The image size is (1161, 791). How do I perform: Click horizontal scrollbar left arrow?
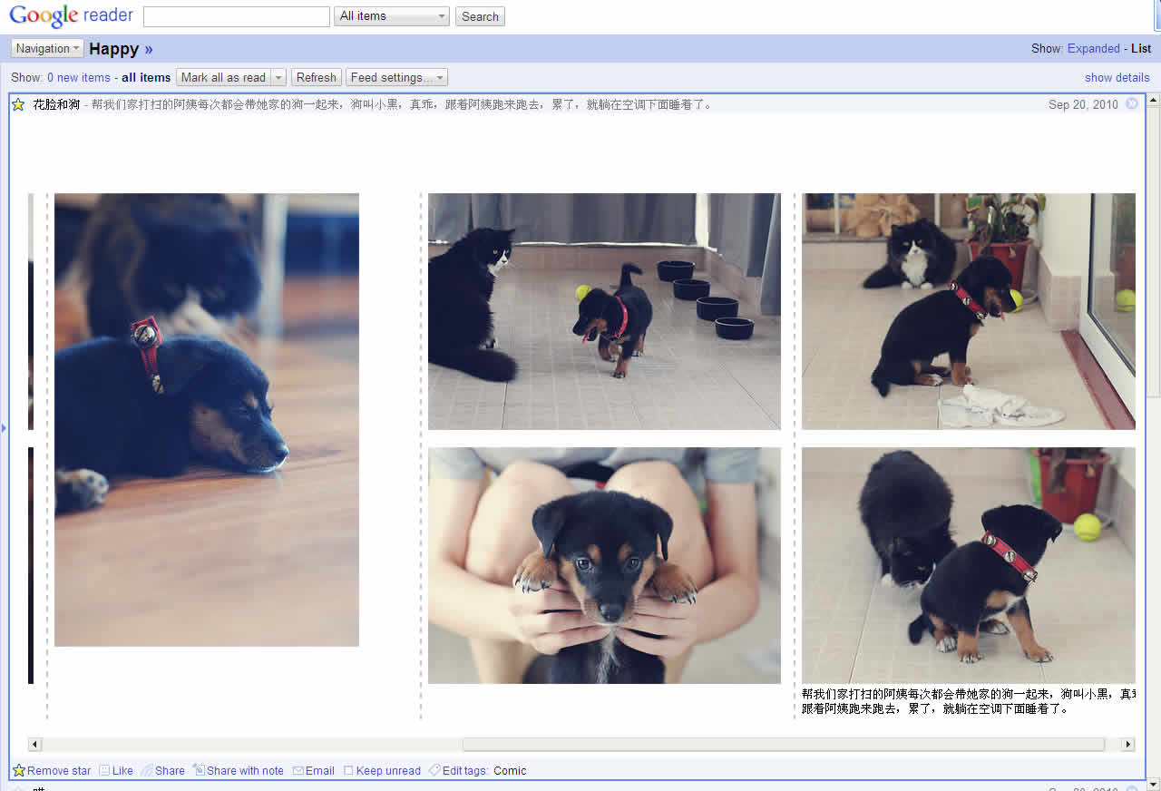coord(35,745)
